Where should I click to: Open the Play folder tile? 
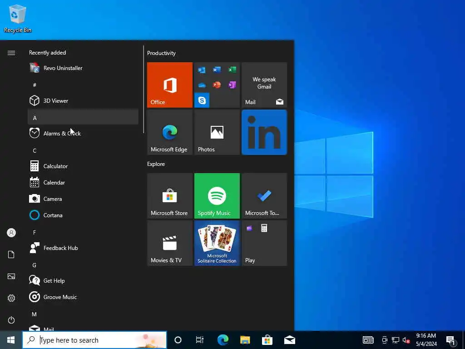point(264,243)
